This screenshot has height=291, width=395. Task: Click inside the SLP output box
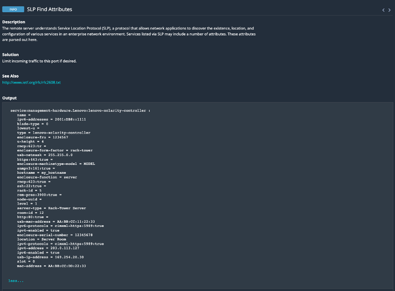click(x=169, y=190)
